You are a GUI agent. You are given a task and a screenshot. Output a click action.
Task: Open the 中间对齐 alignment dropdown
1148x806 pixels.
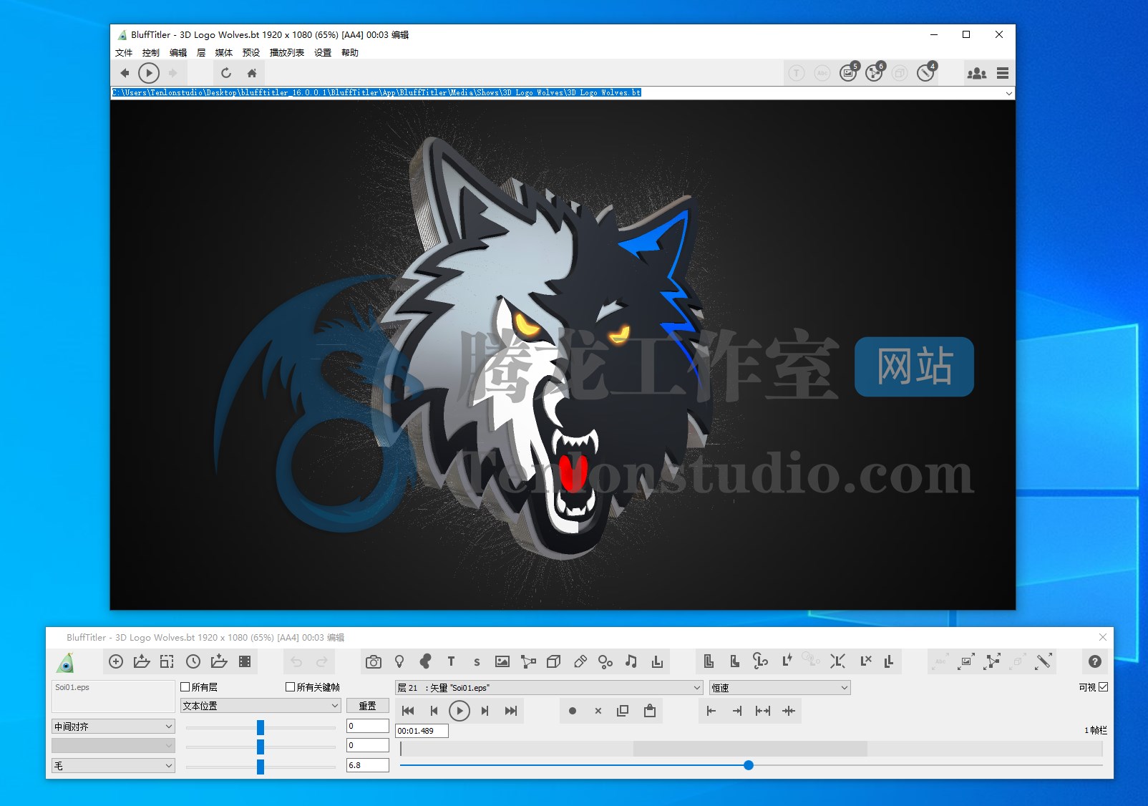tap(113, 727)
